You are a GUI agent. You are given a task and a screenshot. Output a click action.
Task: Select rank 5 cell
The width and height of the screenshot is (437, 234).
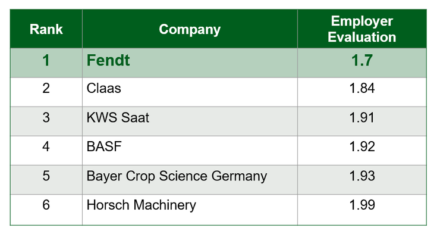pos(46,180)
